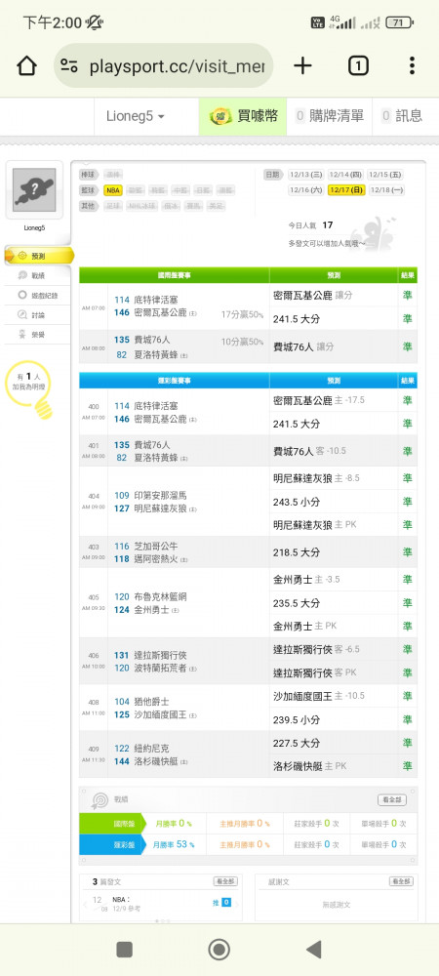Image resolution: width=439 pixels, height=976 pixels.
Task: Select the NBA league filter
Action: point(113,190)
